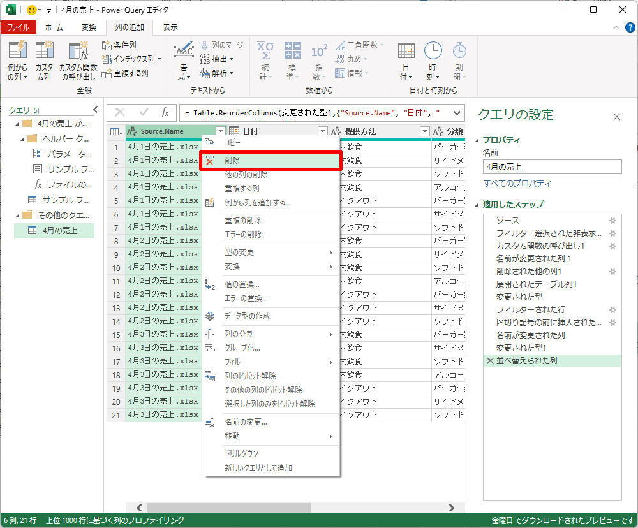Switch to the 変換 ribbon tab

click(x=89, y=27)
